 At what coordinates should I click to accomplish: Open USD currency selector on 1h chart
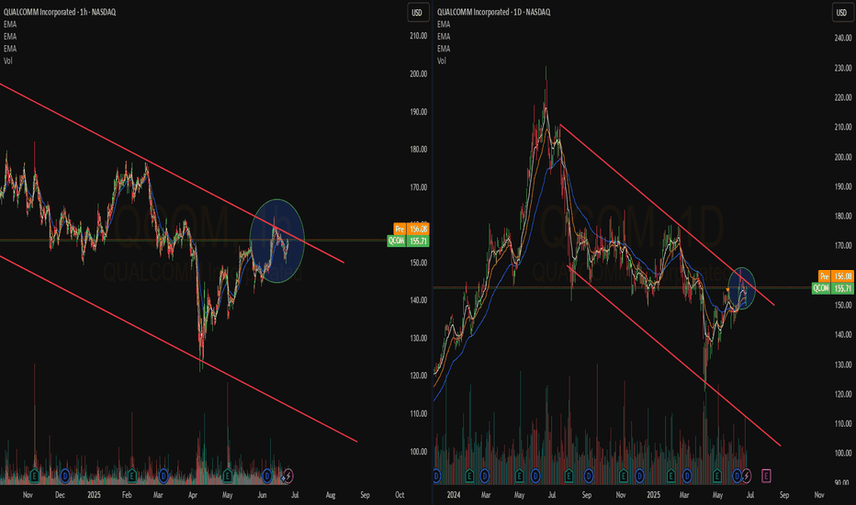point(418,13)
